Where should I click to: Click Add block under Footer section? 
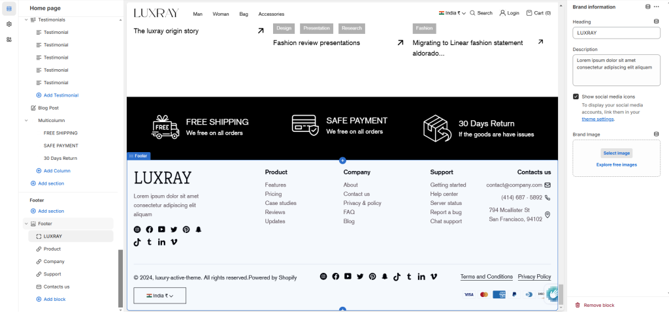(51, 299)
